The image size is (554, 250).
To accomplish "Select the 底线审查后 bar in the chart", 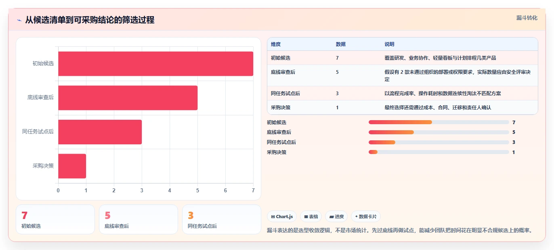I will coord(128,98).
